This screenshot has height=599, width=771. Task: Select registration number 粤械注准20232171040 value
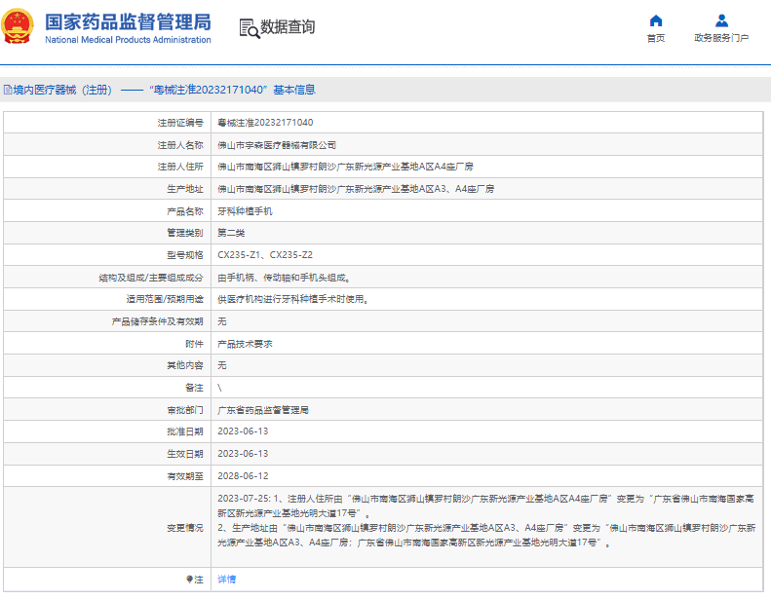(x=265, y=123)
